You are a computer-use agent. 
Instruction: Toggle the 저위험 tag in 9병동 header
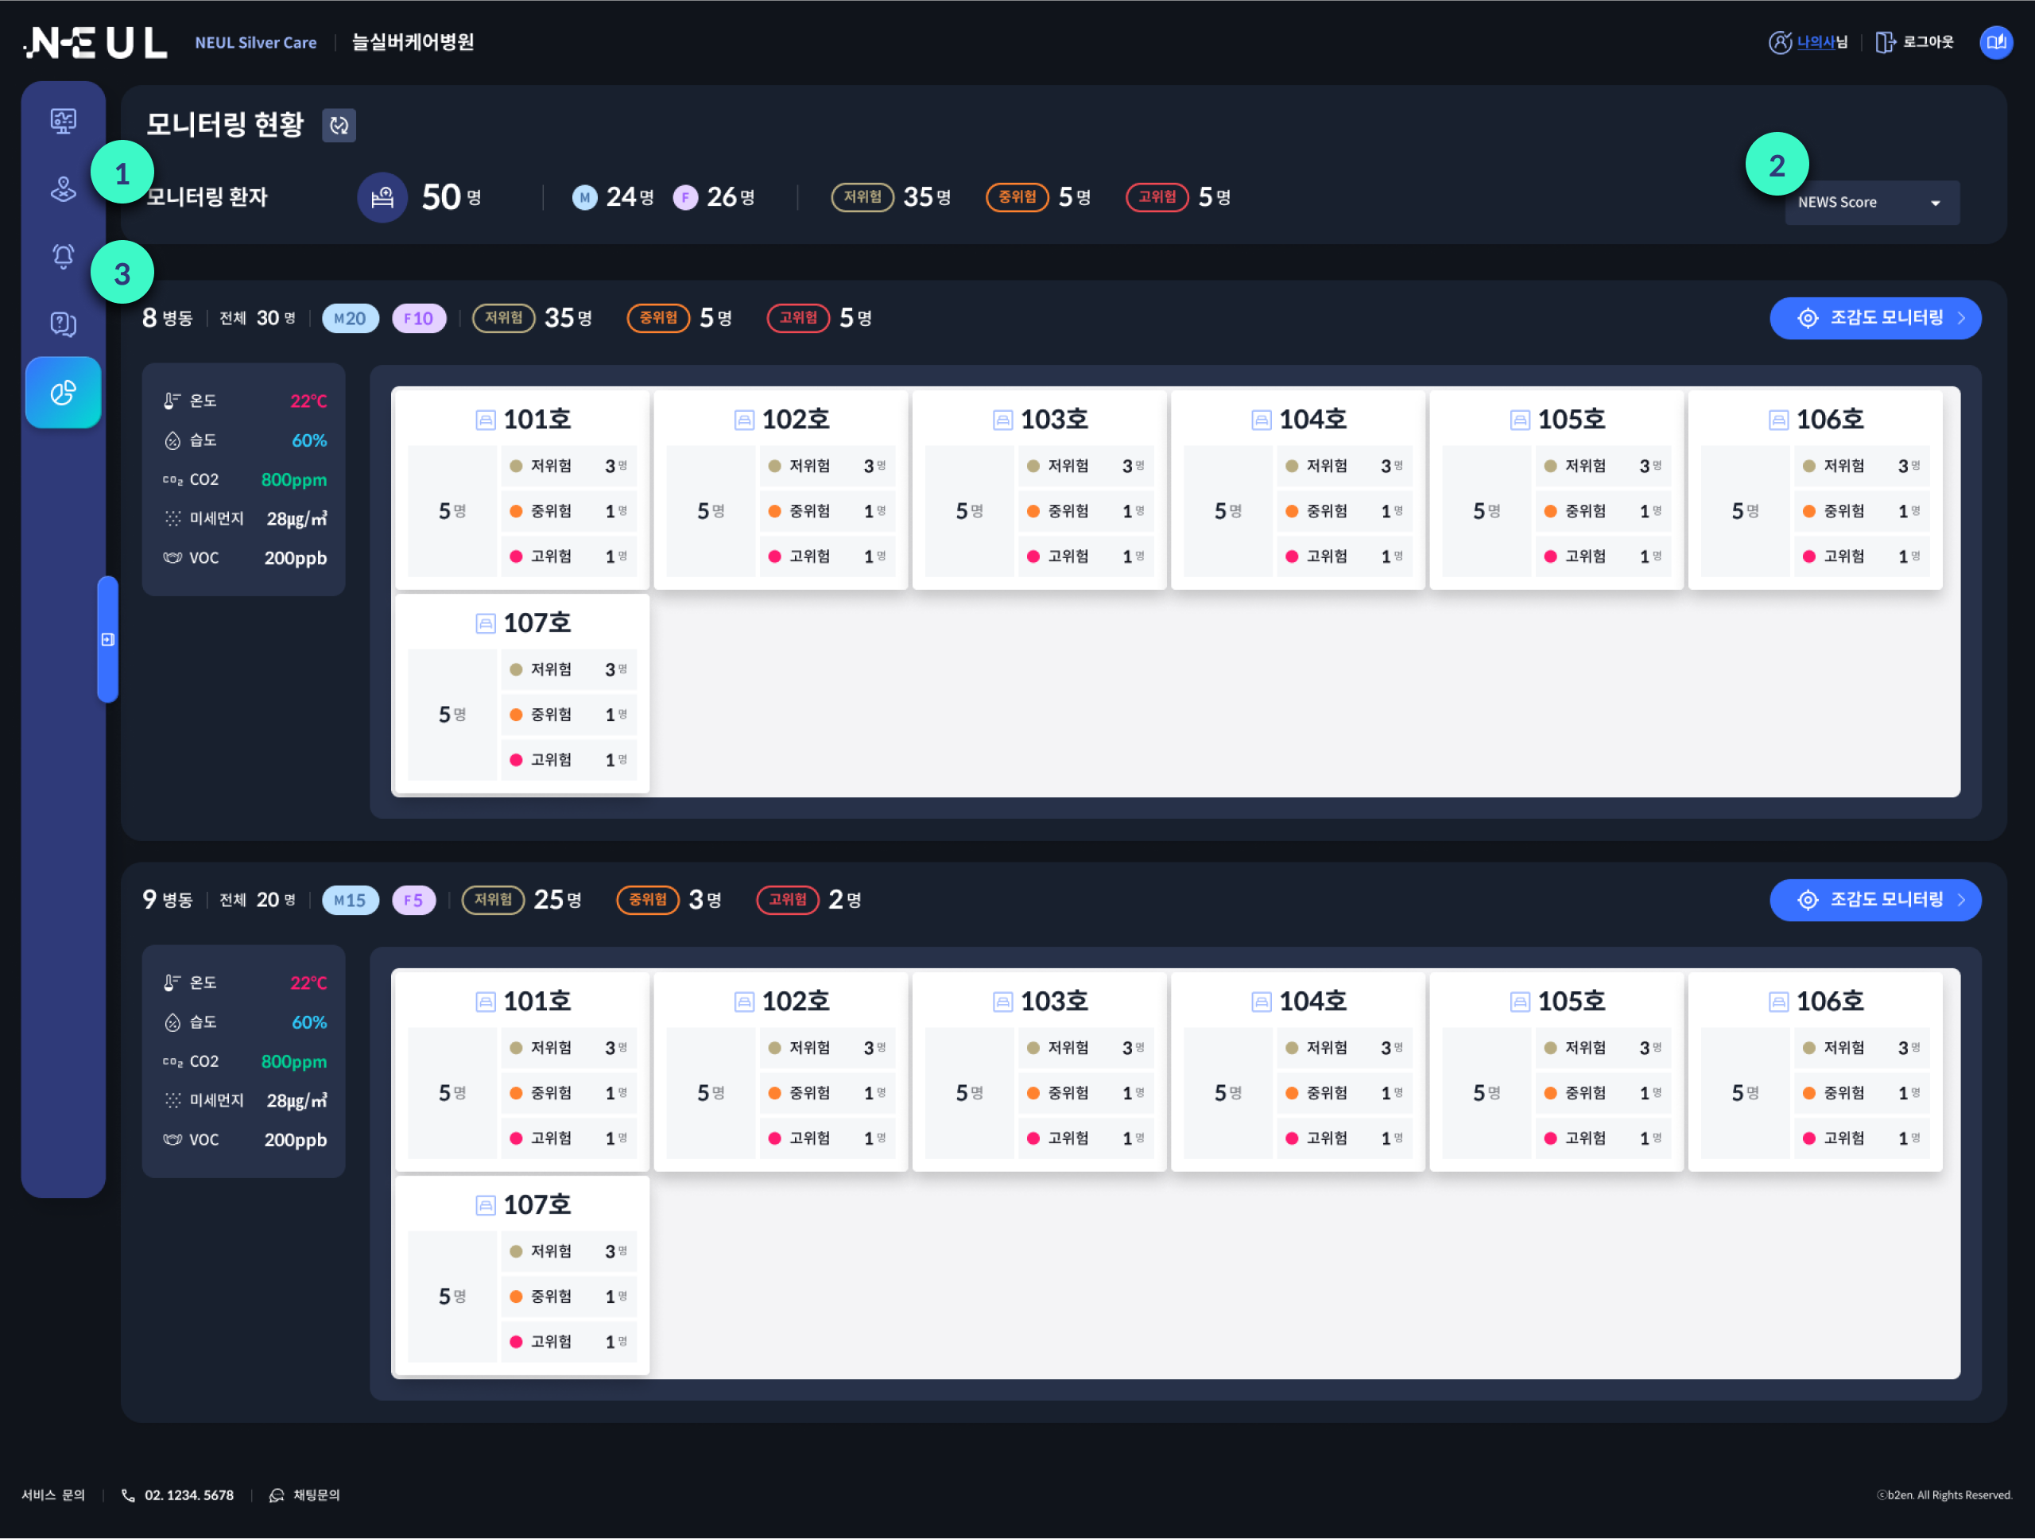pos(492,900)
